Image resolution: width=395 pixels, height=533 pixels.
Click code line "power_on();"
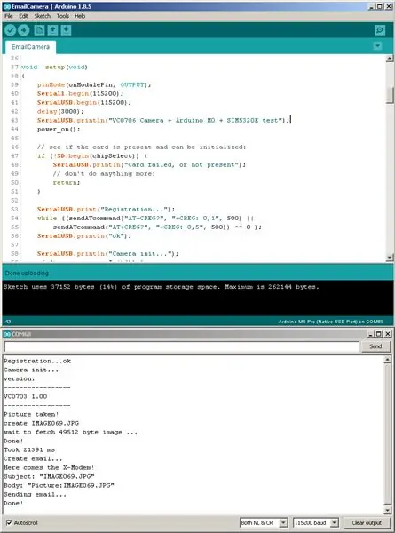pos(59,129)
